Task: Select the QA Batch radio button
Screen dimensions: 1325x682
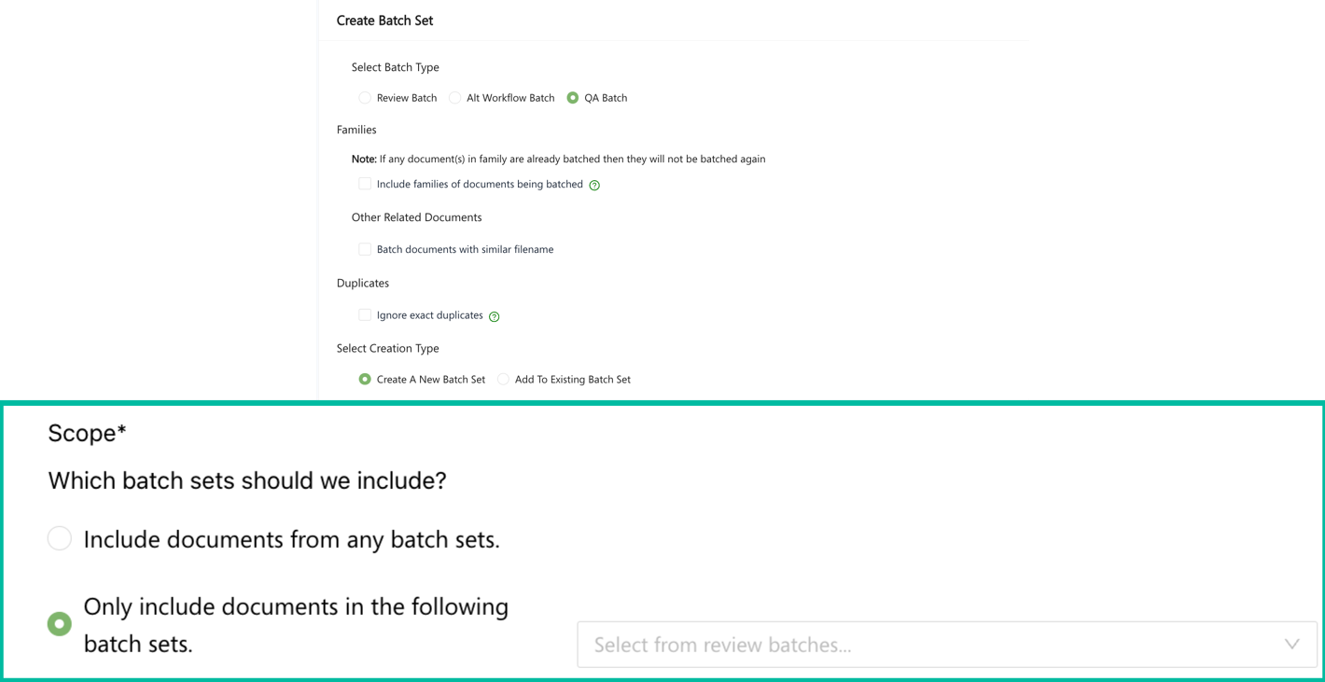Action: click(573, 98)
